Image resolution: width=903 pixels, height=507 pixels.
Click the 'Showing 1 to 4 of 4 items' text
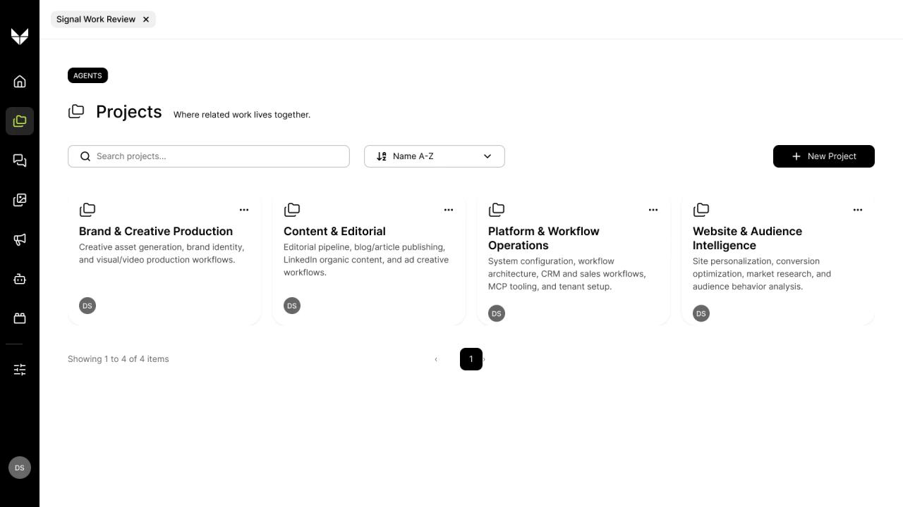pos(119,359)
